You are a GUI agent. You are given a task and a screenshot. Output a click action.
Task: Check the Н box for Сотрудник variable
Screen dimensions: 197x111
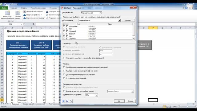coord(64,26)
